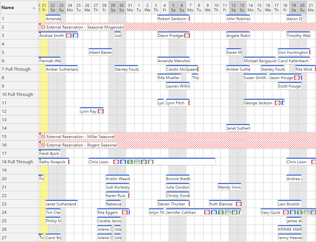Click site row label 19

(4, 170)
